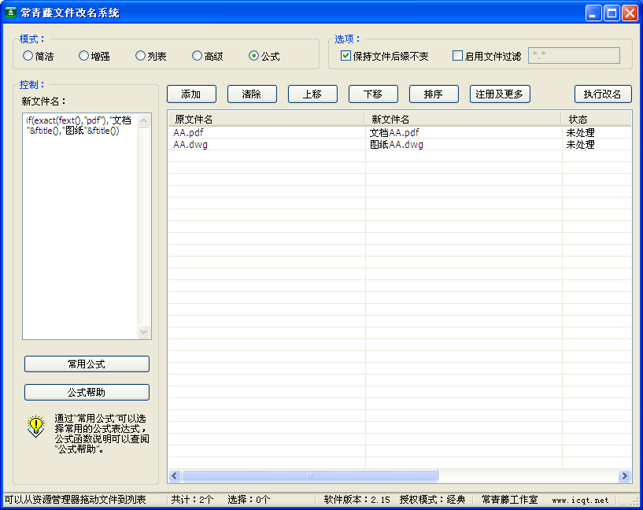Click the 新文件名 column header

pos(463,120)
